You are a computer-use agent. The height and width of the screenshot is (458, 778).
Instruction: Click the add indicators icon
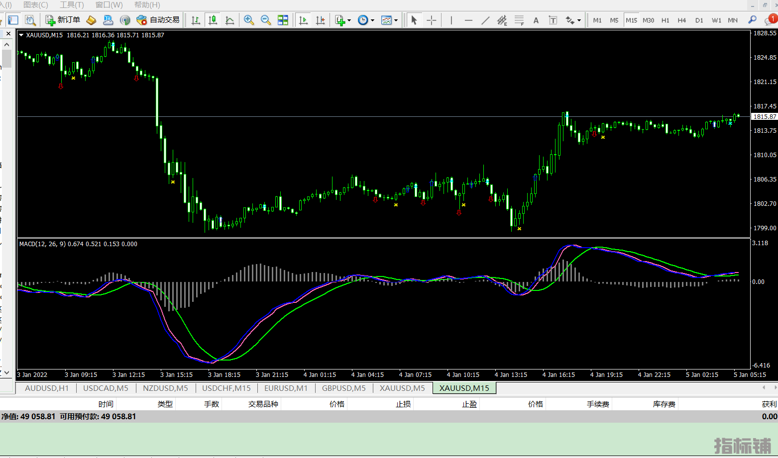[340, 20]
